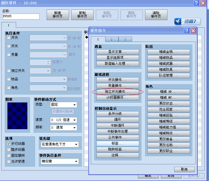The image size is (209, 181).
Task: Enable the first 开关 condition checkbox
Action: (8, 37)
